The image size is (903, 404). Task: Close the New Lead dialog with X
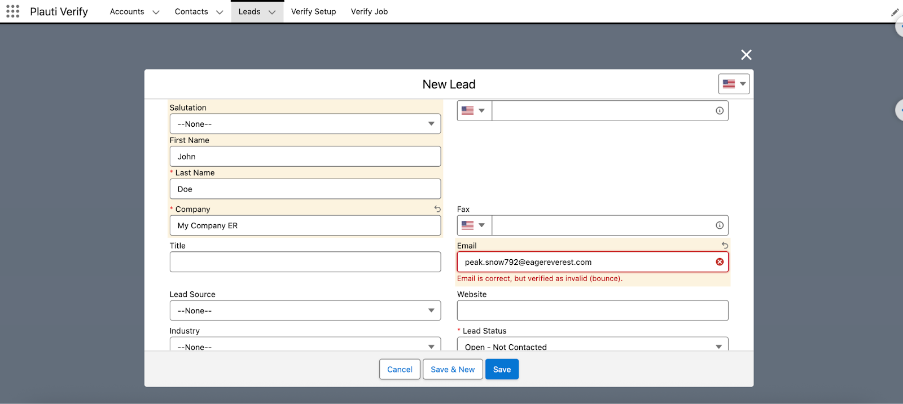pos(746,55)
